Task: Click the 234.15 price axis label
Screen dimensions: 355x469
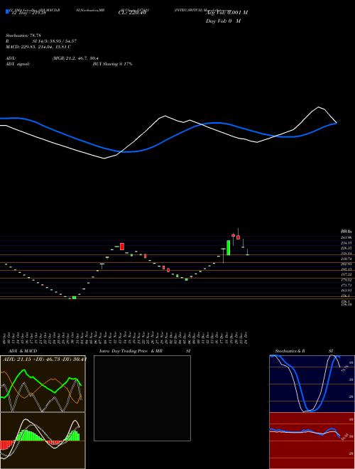Action: click(x=346, y=243)
